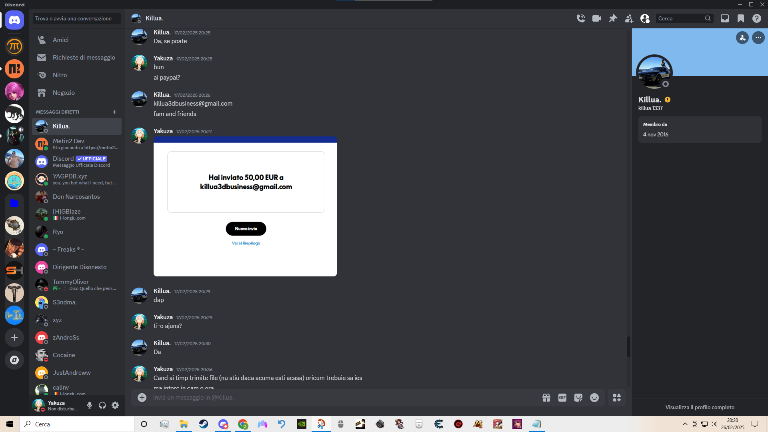Hide the user profile panel

tap(645, 18)
